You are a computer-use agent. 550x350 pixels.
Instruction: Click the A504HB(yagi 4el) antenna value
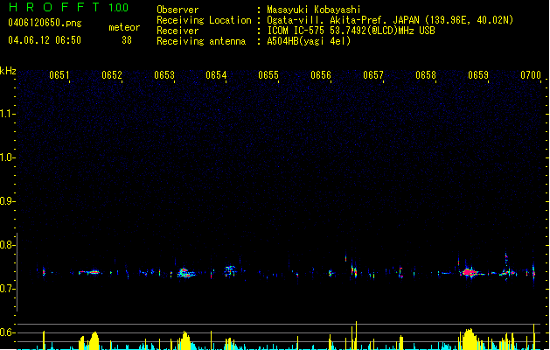(x=309, y=41)
